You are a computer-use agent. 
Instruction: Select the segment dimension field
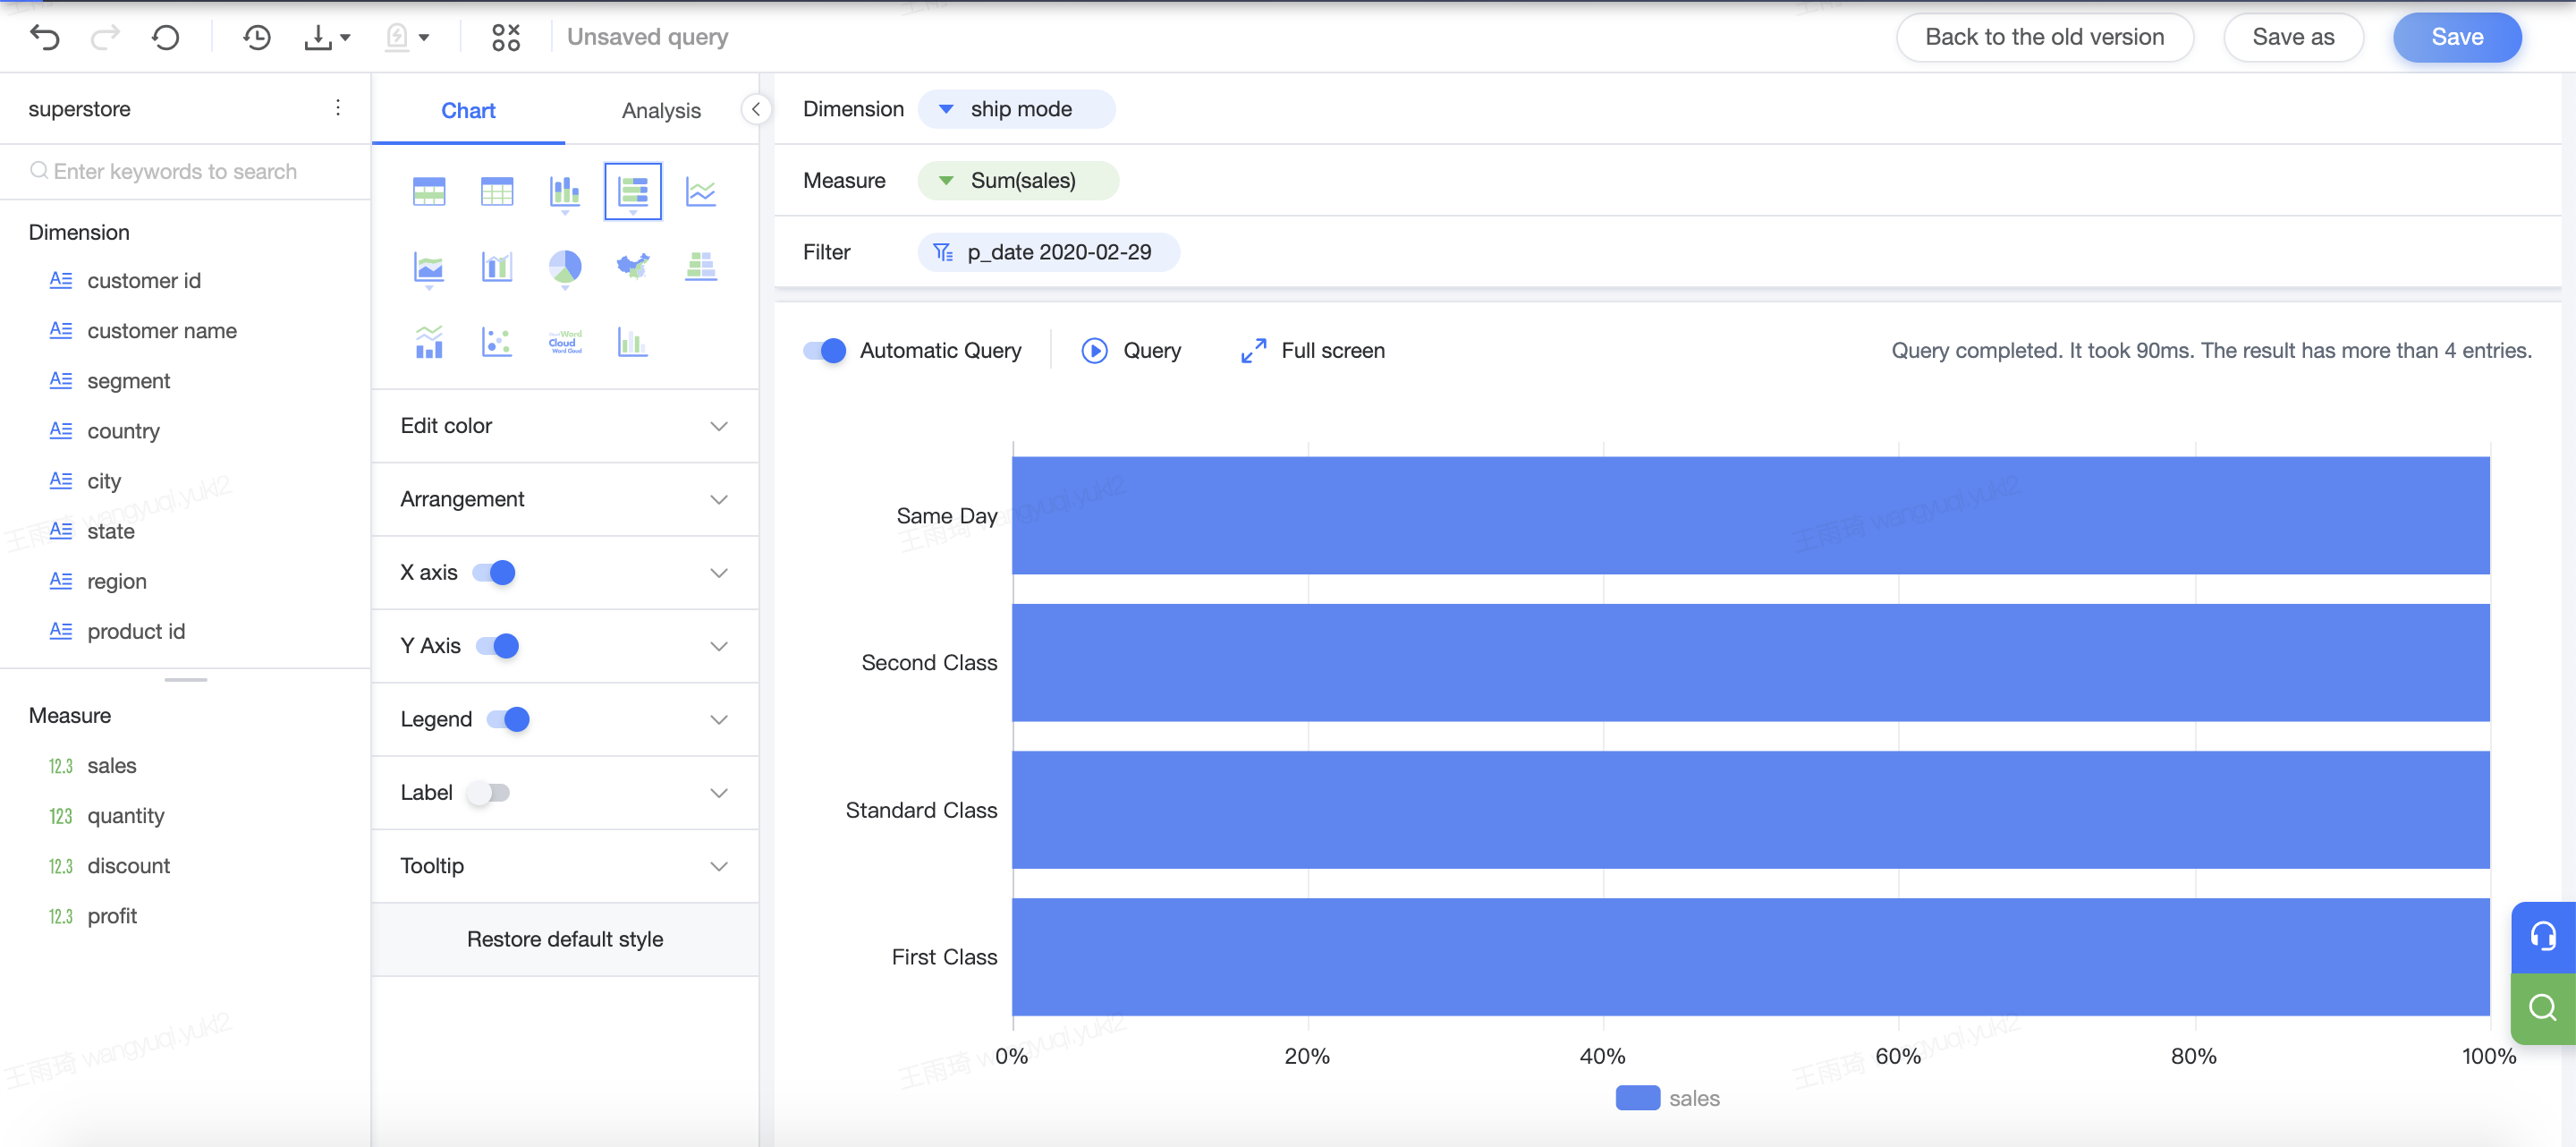coord(128,381)
